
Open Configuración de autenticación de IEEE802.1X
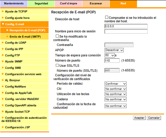(x=24, y=119)
